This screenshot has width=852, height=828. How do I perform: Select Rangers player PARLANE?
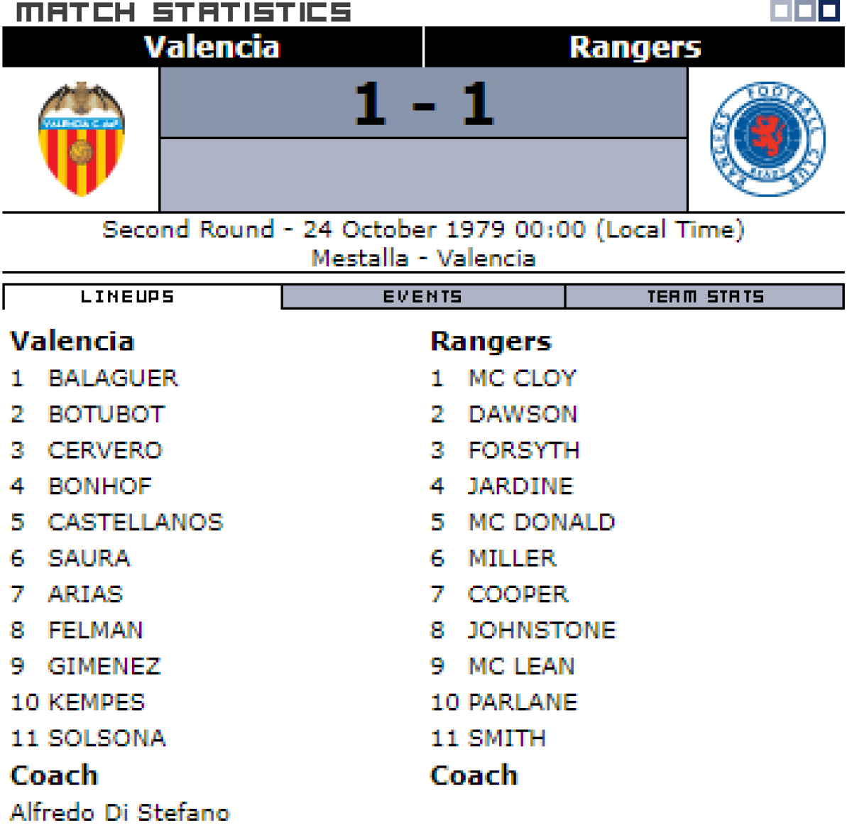523,702
